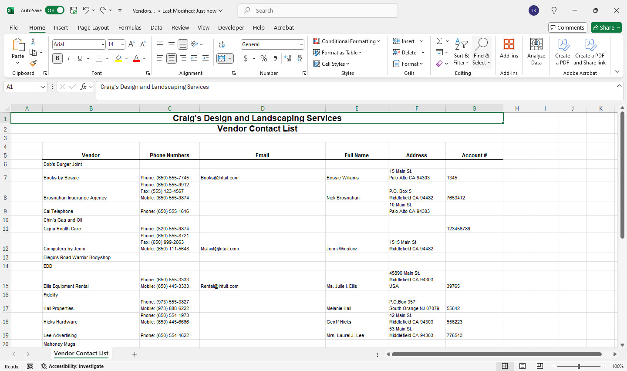Click the green Share button

(x=607, y=27)
